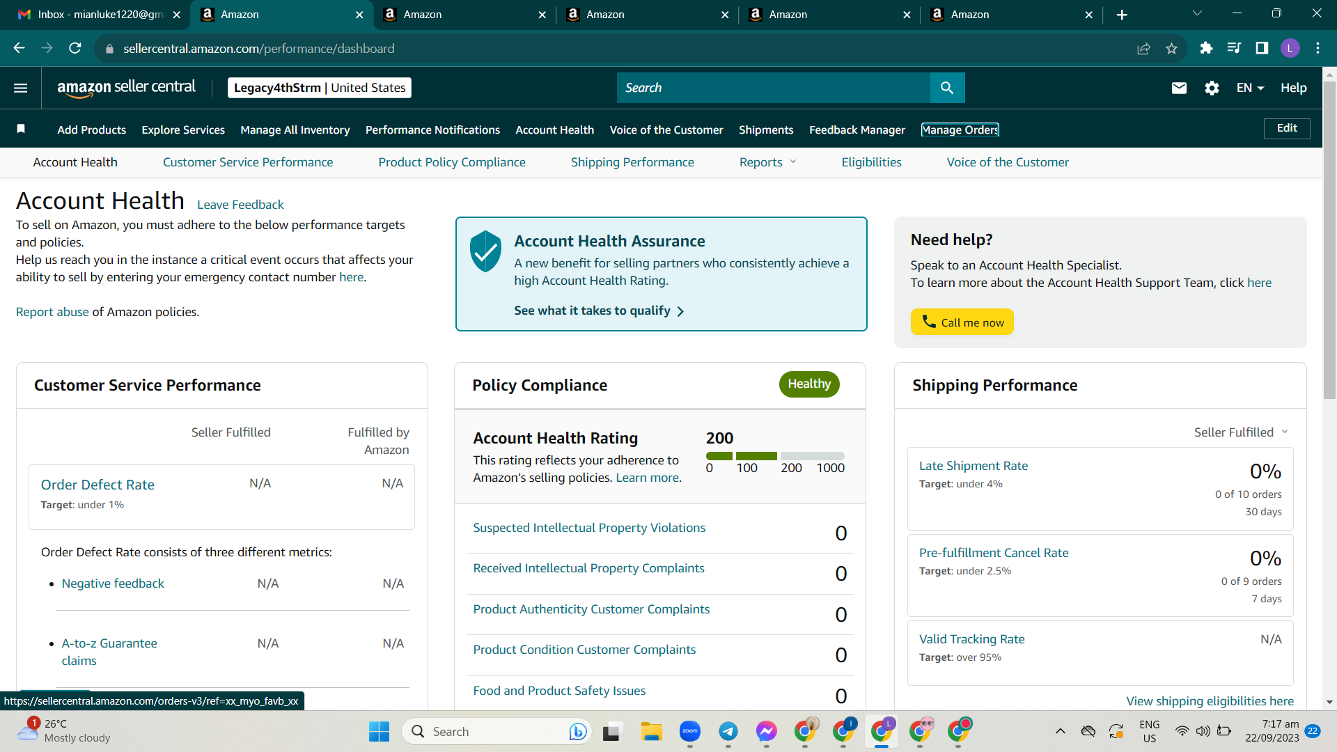Open the Negative feedback link
1337x752 pixels.
pos(113,583)
